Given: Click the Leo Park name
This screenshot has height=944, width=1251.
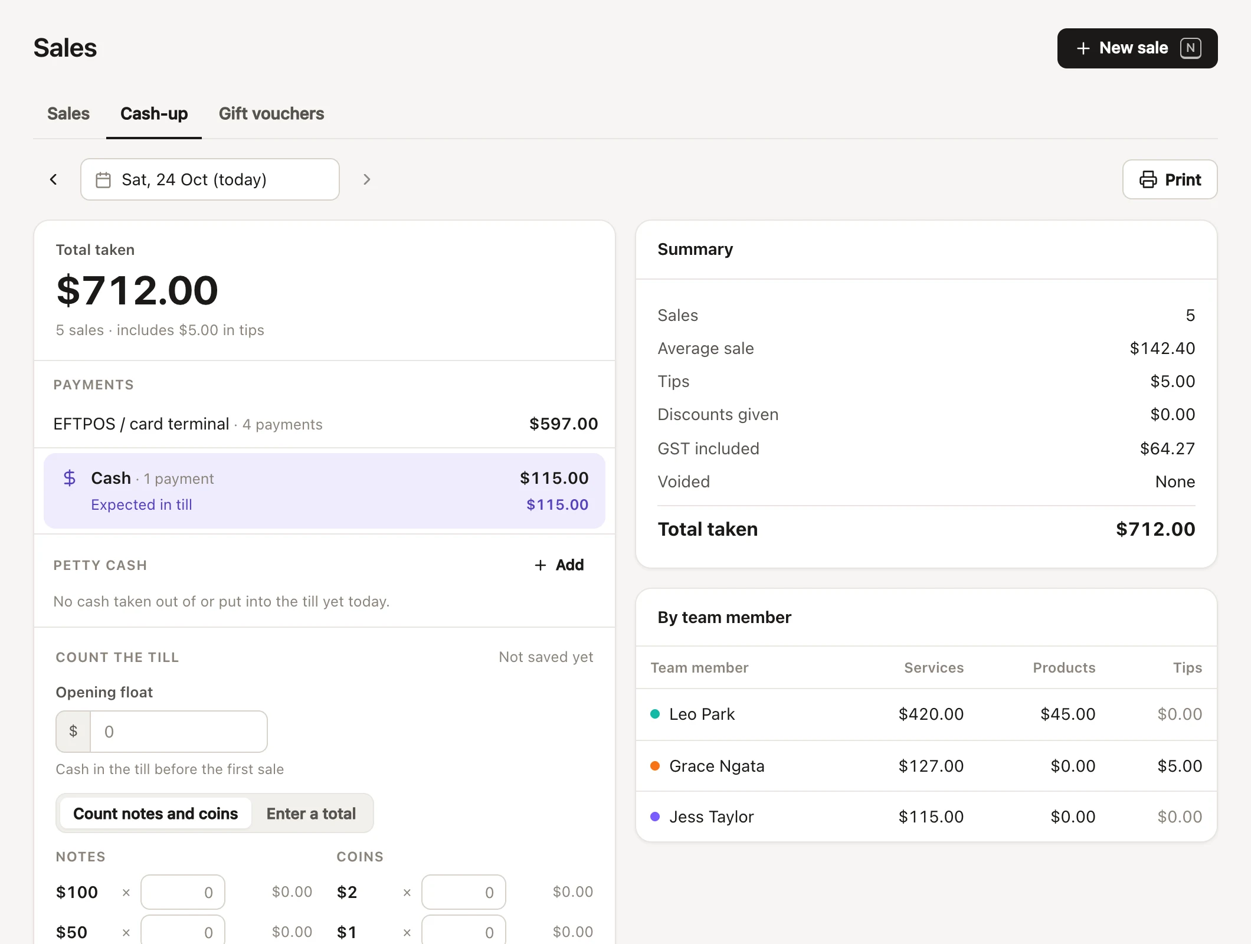Looking at the screenshot, I should tap(702, 714).
